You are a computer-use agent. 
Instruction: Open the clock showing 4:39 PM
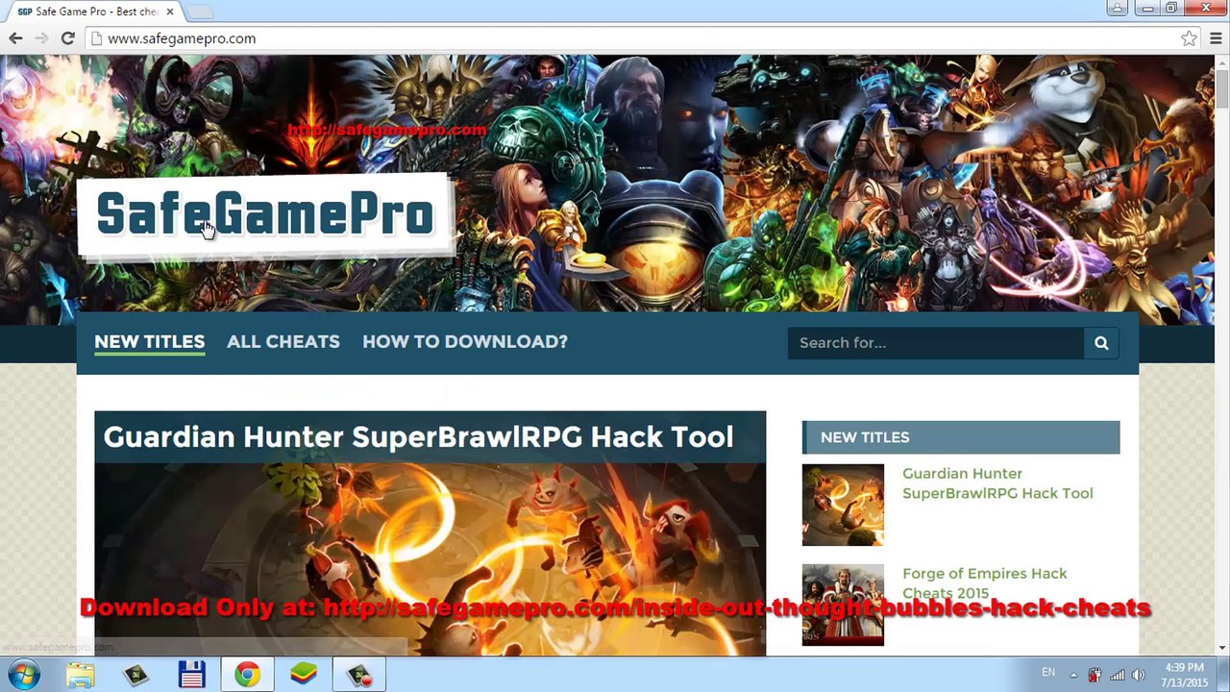[x=1183, y=675]
